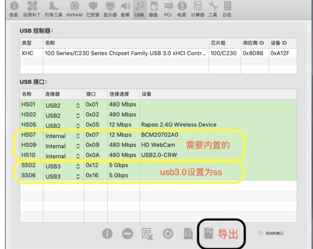Screen dimensions: 313x249
Task: Click the import icon beside the export icon
Action: [188, 234]
